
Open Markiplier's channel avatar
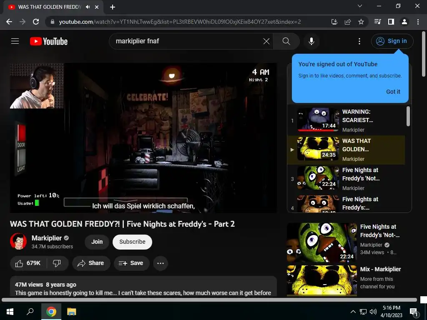pyautogui.click(x=18, y=241)
